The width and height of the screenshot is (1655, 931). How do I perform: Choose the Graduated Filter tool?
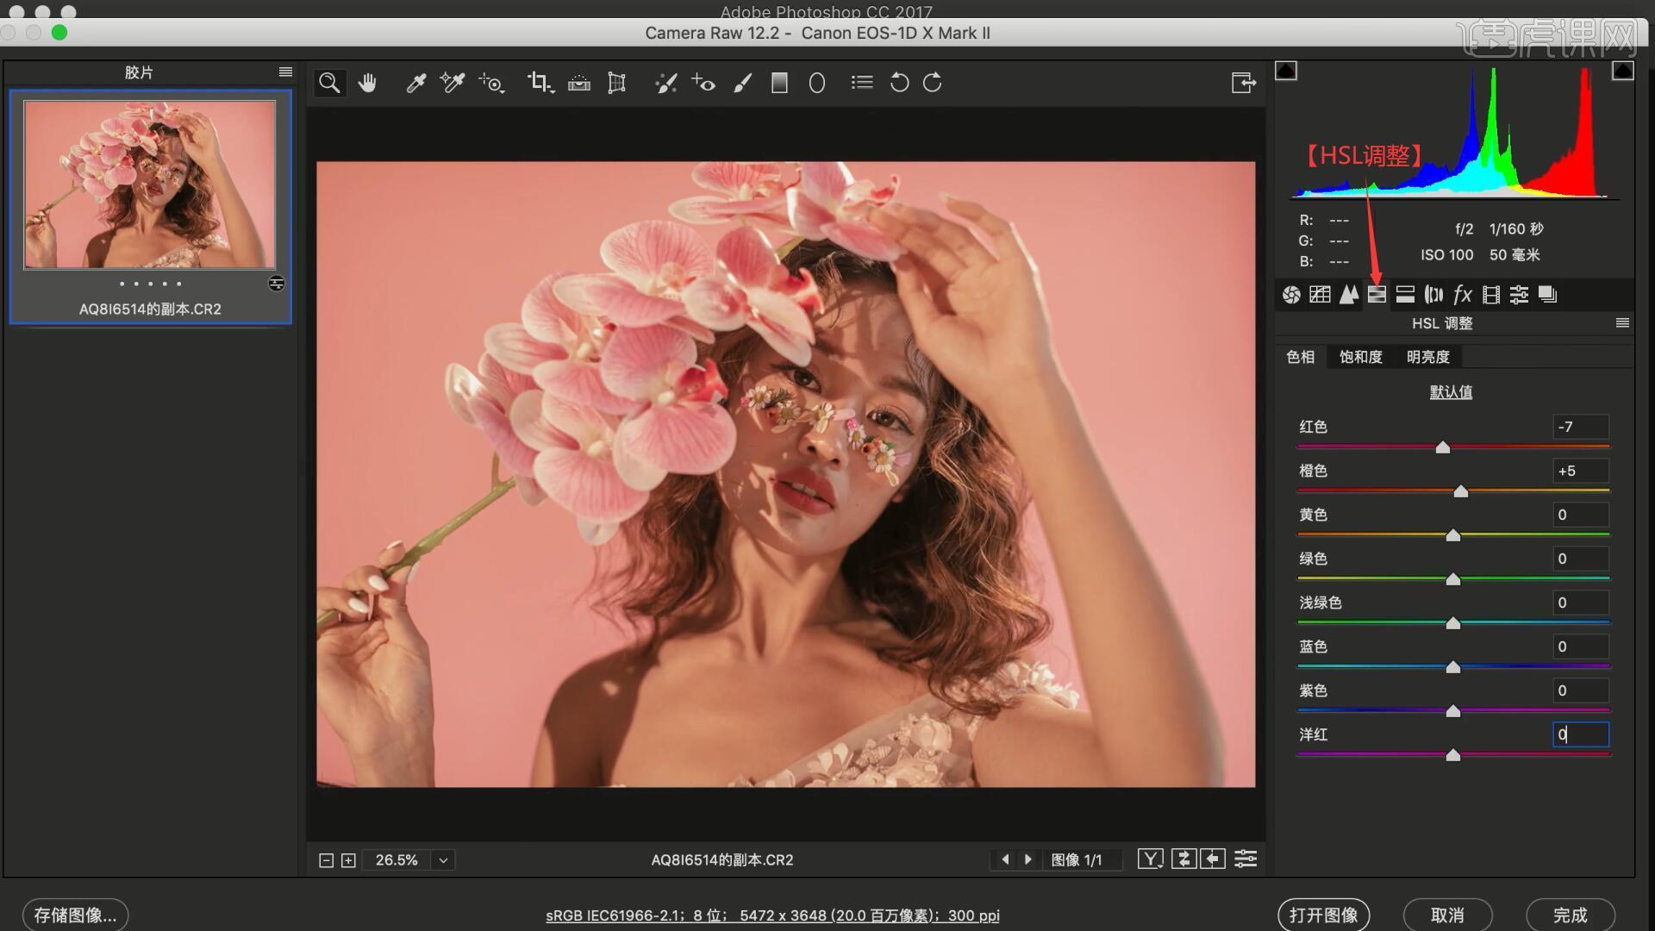coord(779,83)
